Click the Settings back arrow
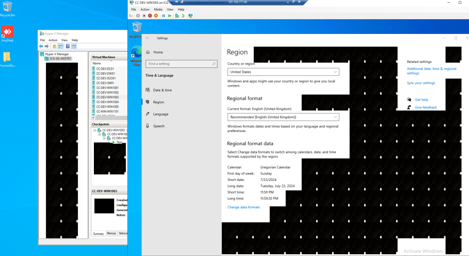469x256 pixels. 147,38
